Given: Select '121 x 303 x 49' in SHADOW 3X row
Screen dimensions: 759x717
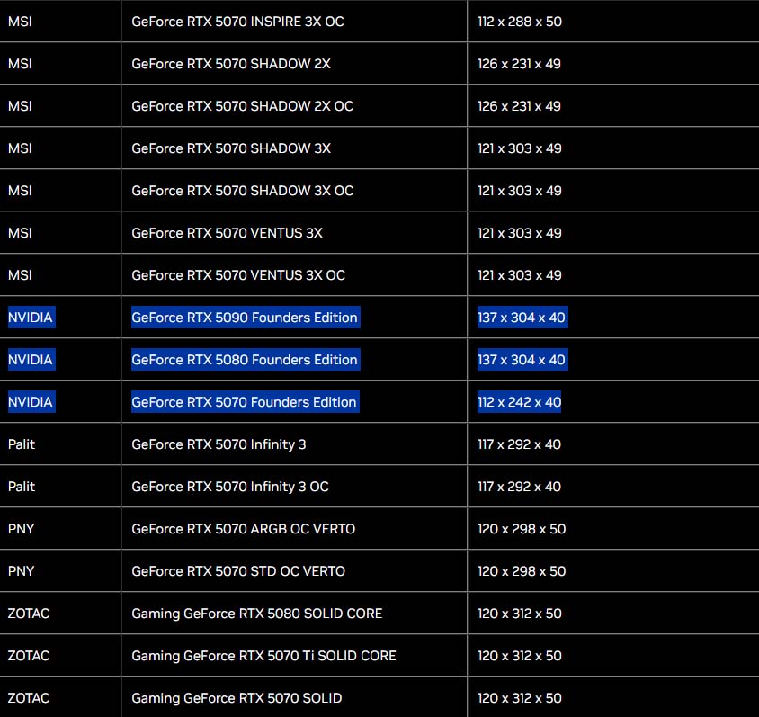Looking at the screenshot, I should [x=520, y=148].
